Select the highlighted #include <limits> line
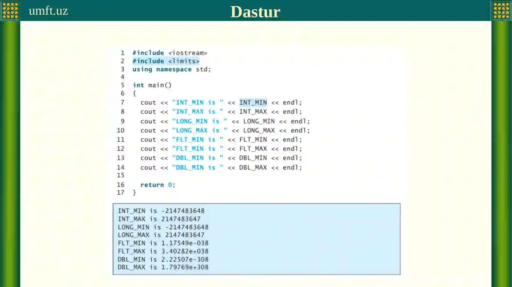Viewport: 512px width, 287px height. 166,61
